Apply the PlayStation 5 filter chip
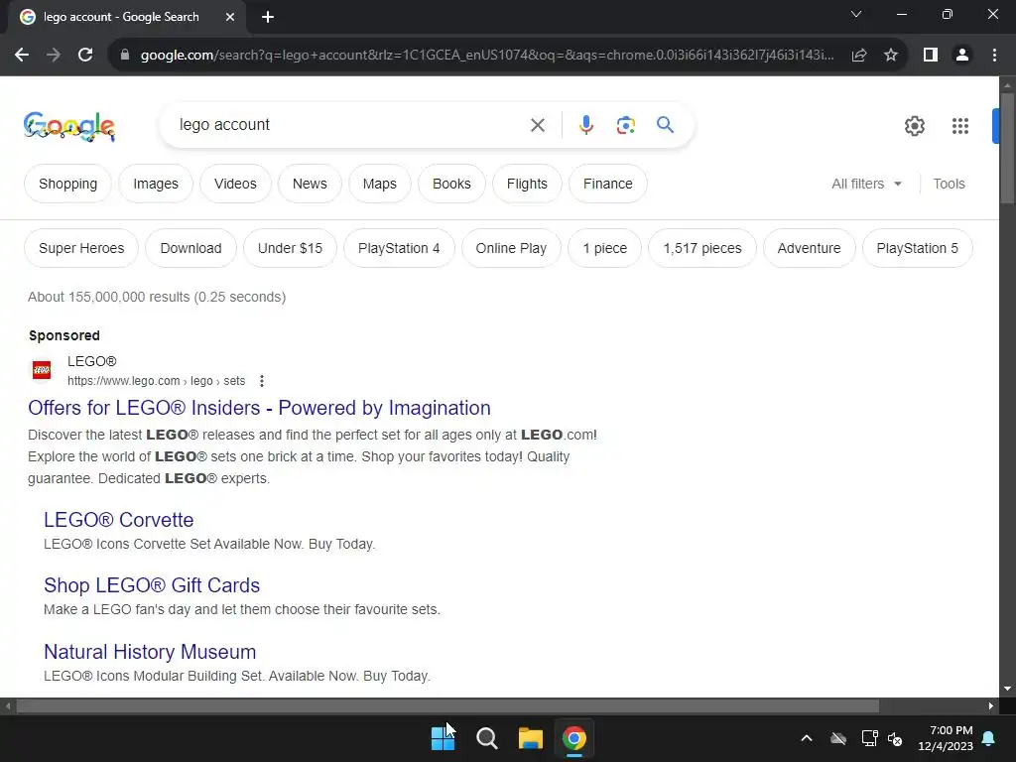 click(x=918, y=248)
